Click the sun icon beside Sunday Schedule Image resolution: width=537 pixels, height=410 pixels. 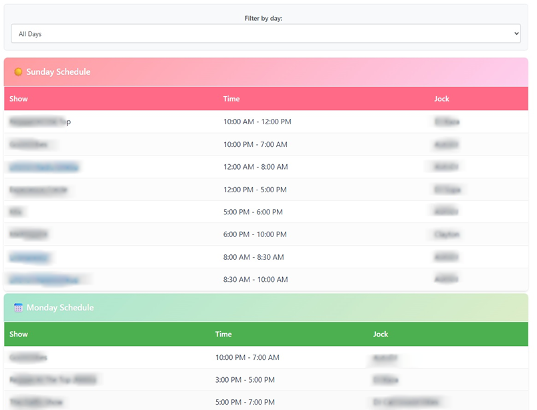(18, 72)
